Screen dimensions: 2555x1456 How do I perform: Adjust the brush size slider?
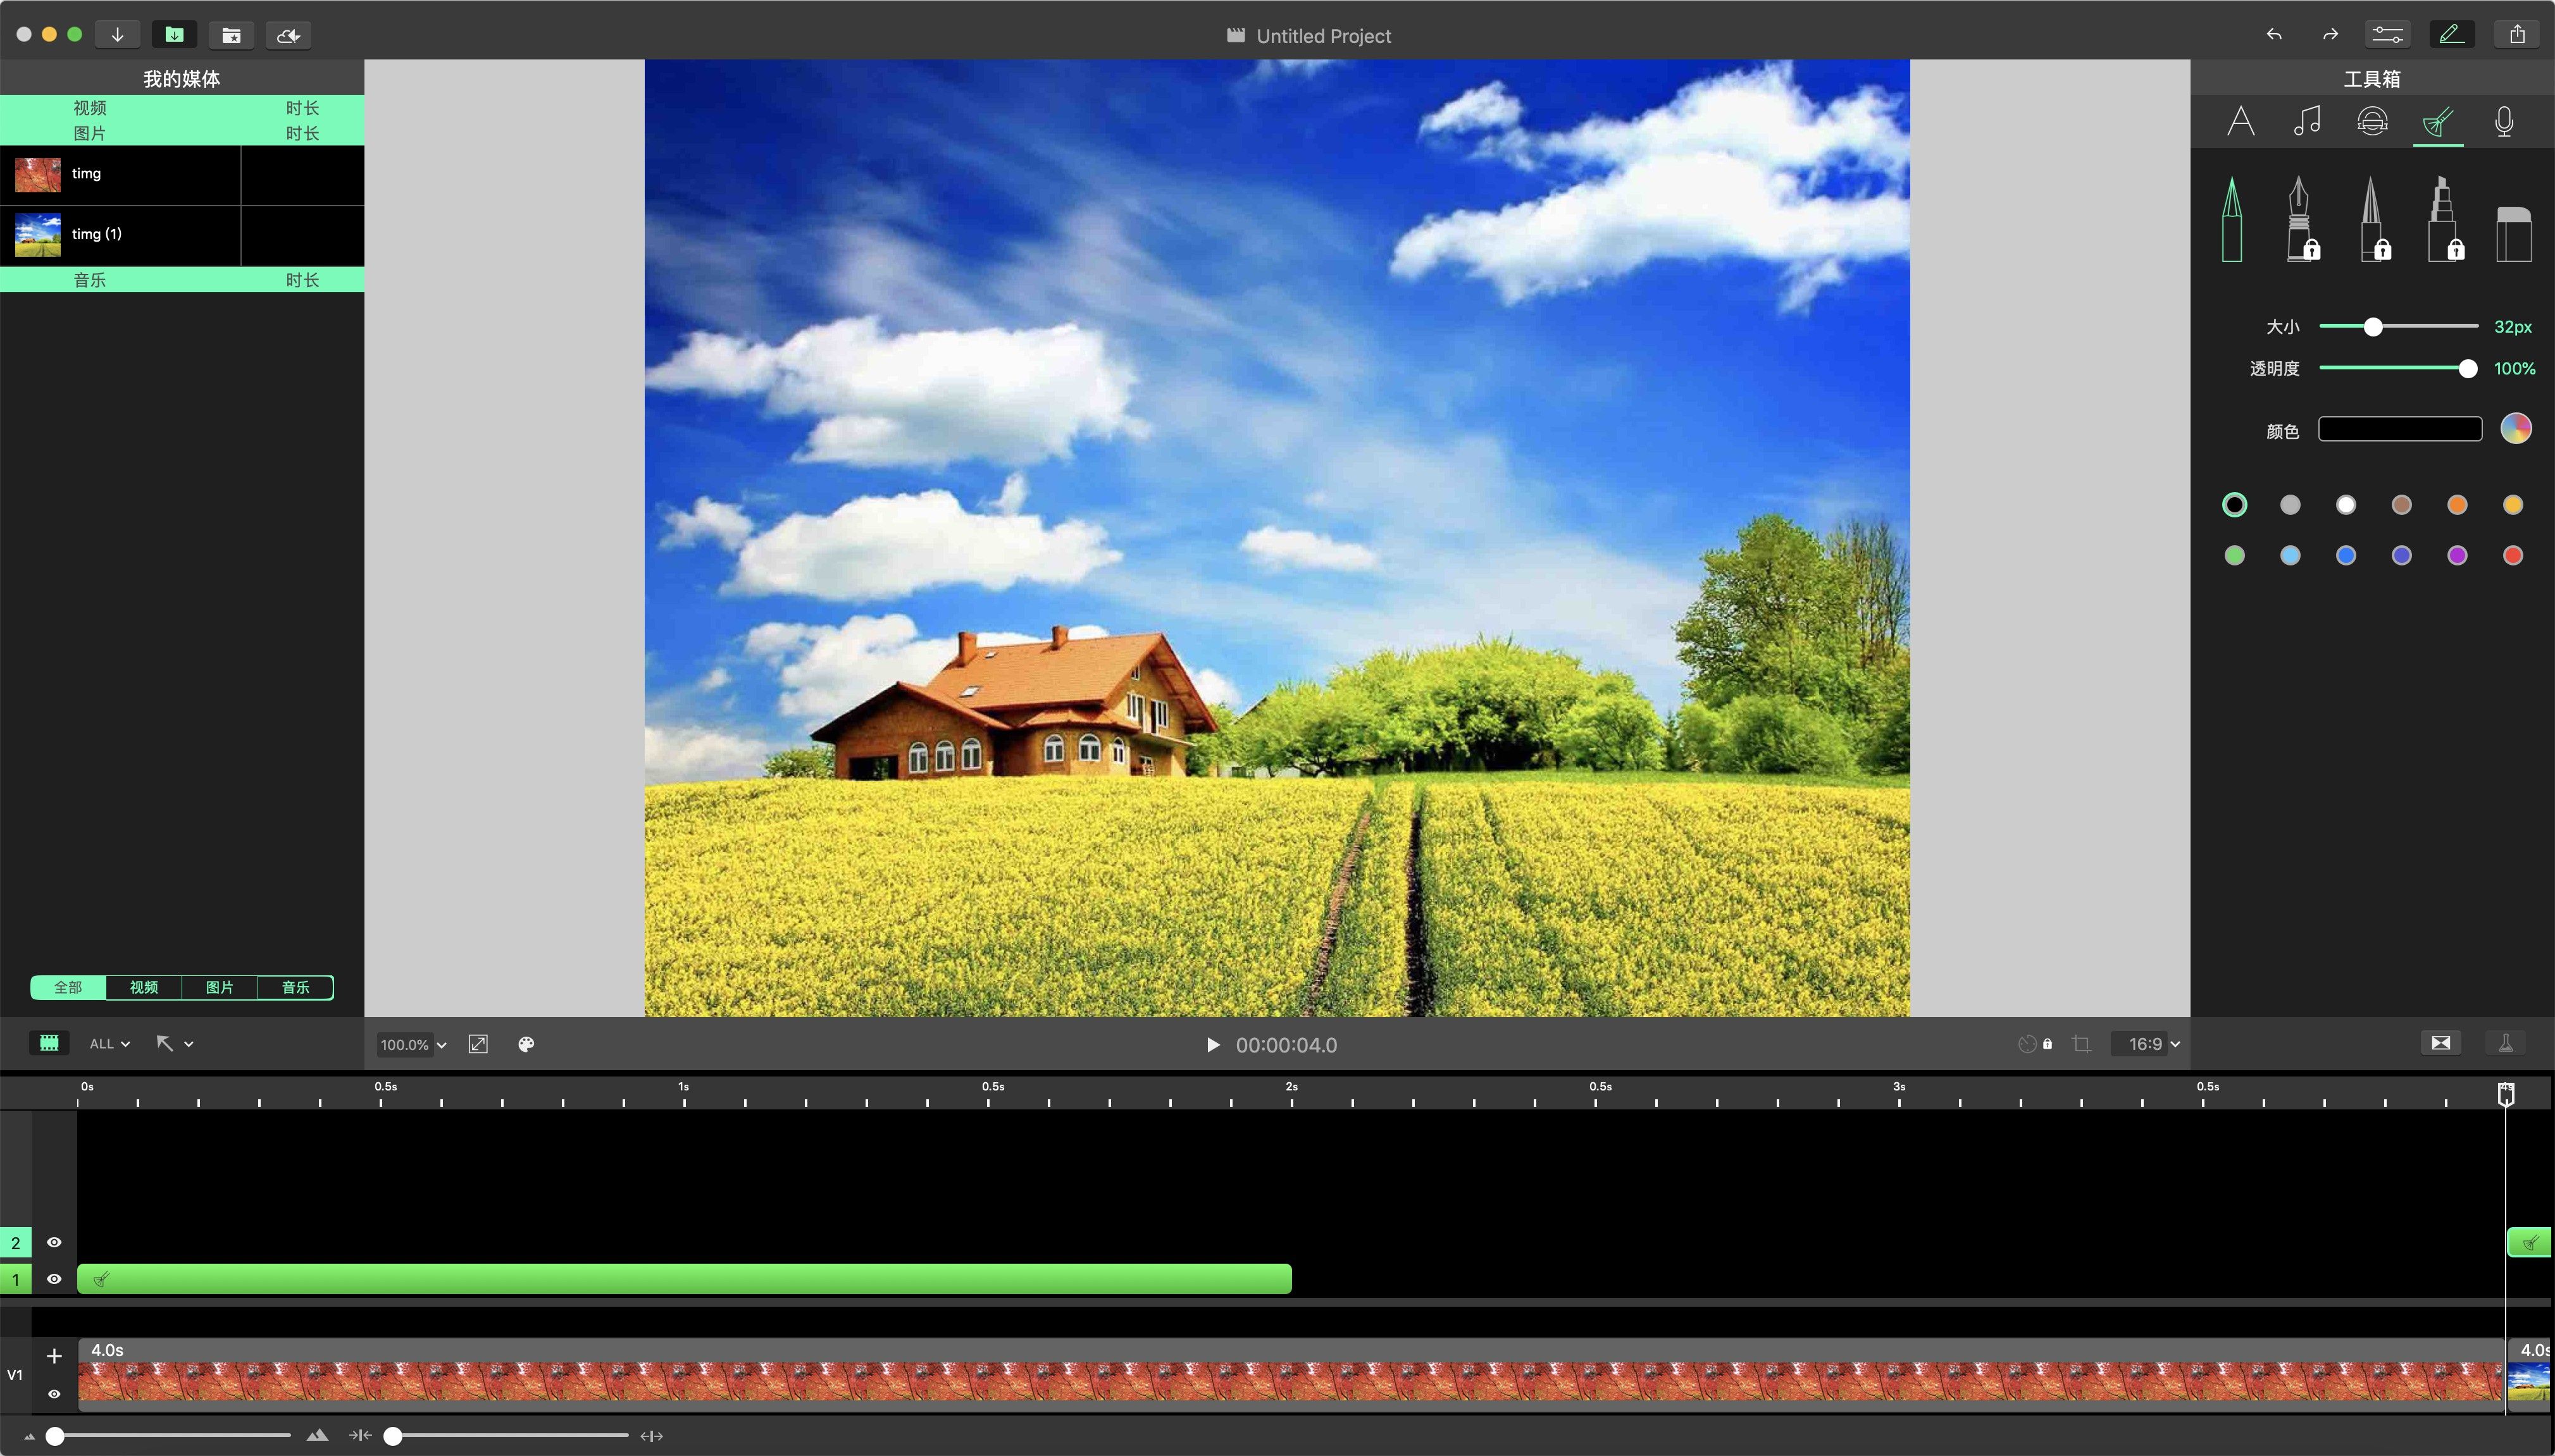(x=2373, y=327)
